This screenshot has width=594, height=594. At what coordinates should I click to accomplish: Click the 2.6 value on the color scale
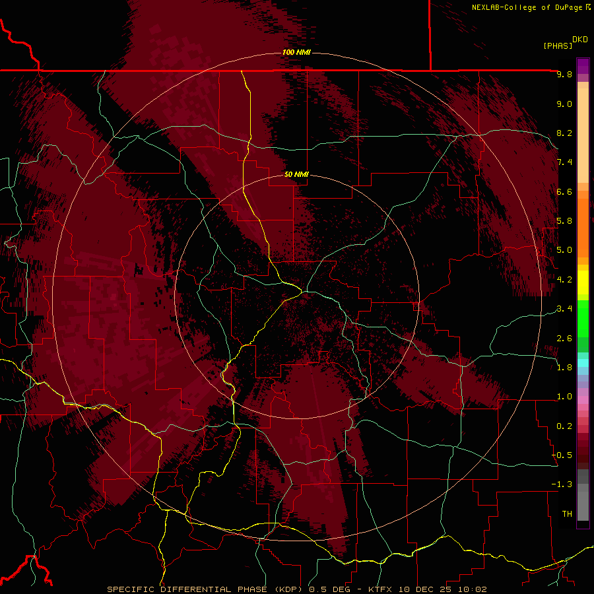click(x=564, y=339)
